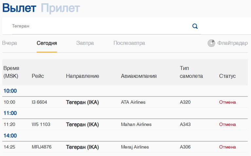Open flight MRJ4876 row
Viewport: 251px width, 156px height.
(x=125, y=147)
